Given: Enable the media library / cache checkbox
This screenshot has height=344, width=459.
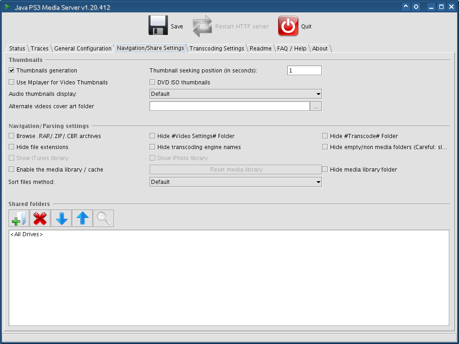Looking at the screenshot, I should (x=11, y=170).
